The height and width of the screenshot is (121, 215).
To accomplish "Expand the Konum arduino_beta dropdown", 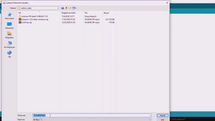I will point(57,8).
